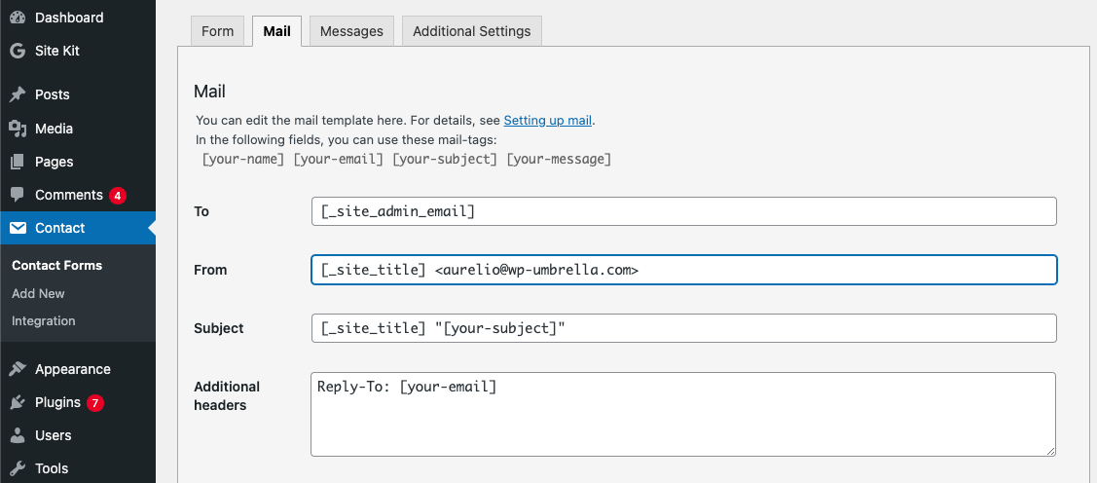Switch to the Form tab
The image size is (1097, 483).
click(x=218, y=31)
